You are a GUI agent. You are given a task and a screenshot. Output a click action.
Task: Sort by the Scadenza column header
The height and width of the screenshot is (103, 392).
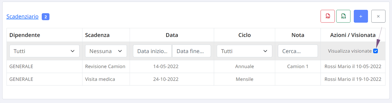click(x=97, y=35)
